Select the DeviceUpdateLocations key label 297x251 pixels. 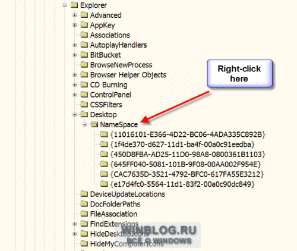[128, 194]
